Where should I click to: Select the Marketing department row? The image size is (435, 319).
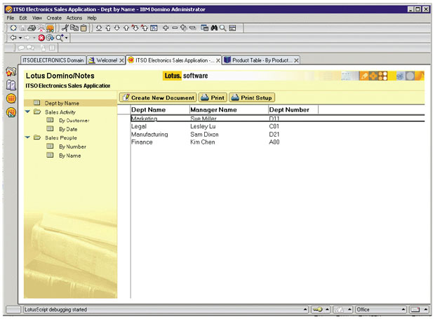coord(277,118)
